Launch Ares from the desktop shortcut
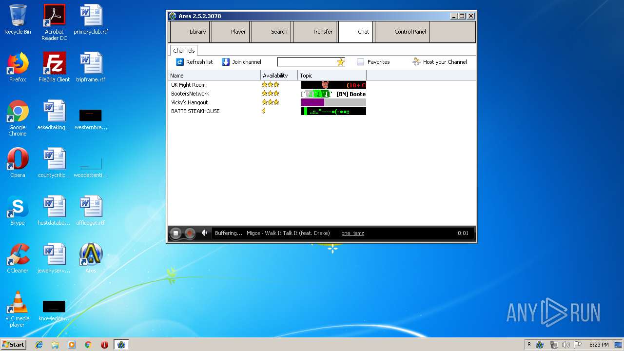Viewport: 624px width, 351px height. click(91, 258)
